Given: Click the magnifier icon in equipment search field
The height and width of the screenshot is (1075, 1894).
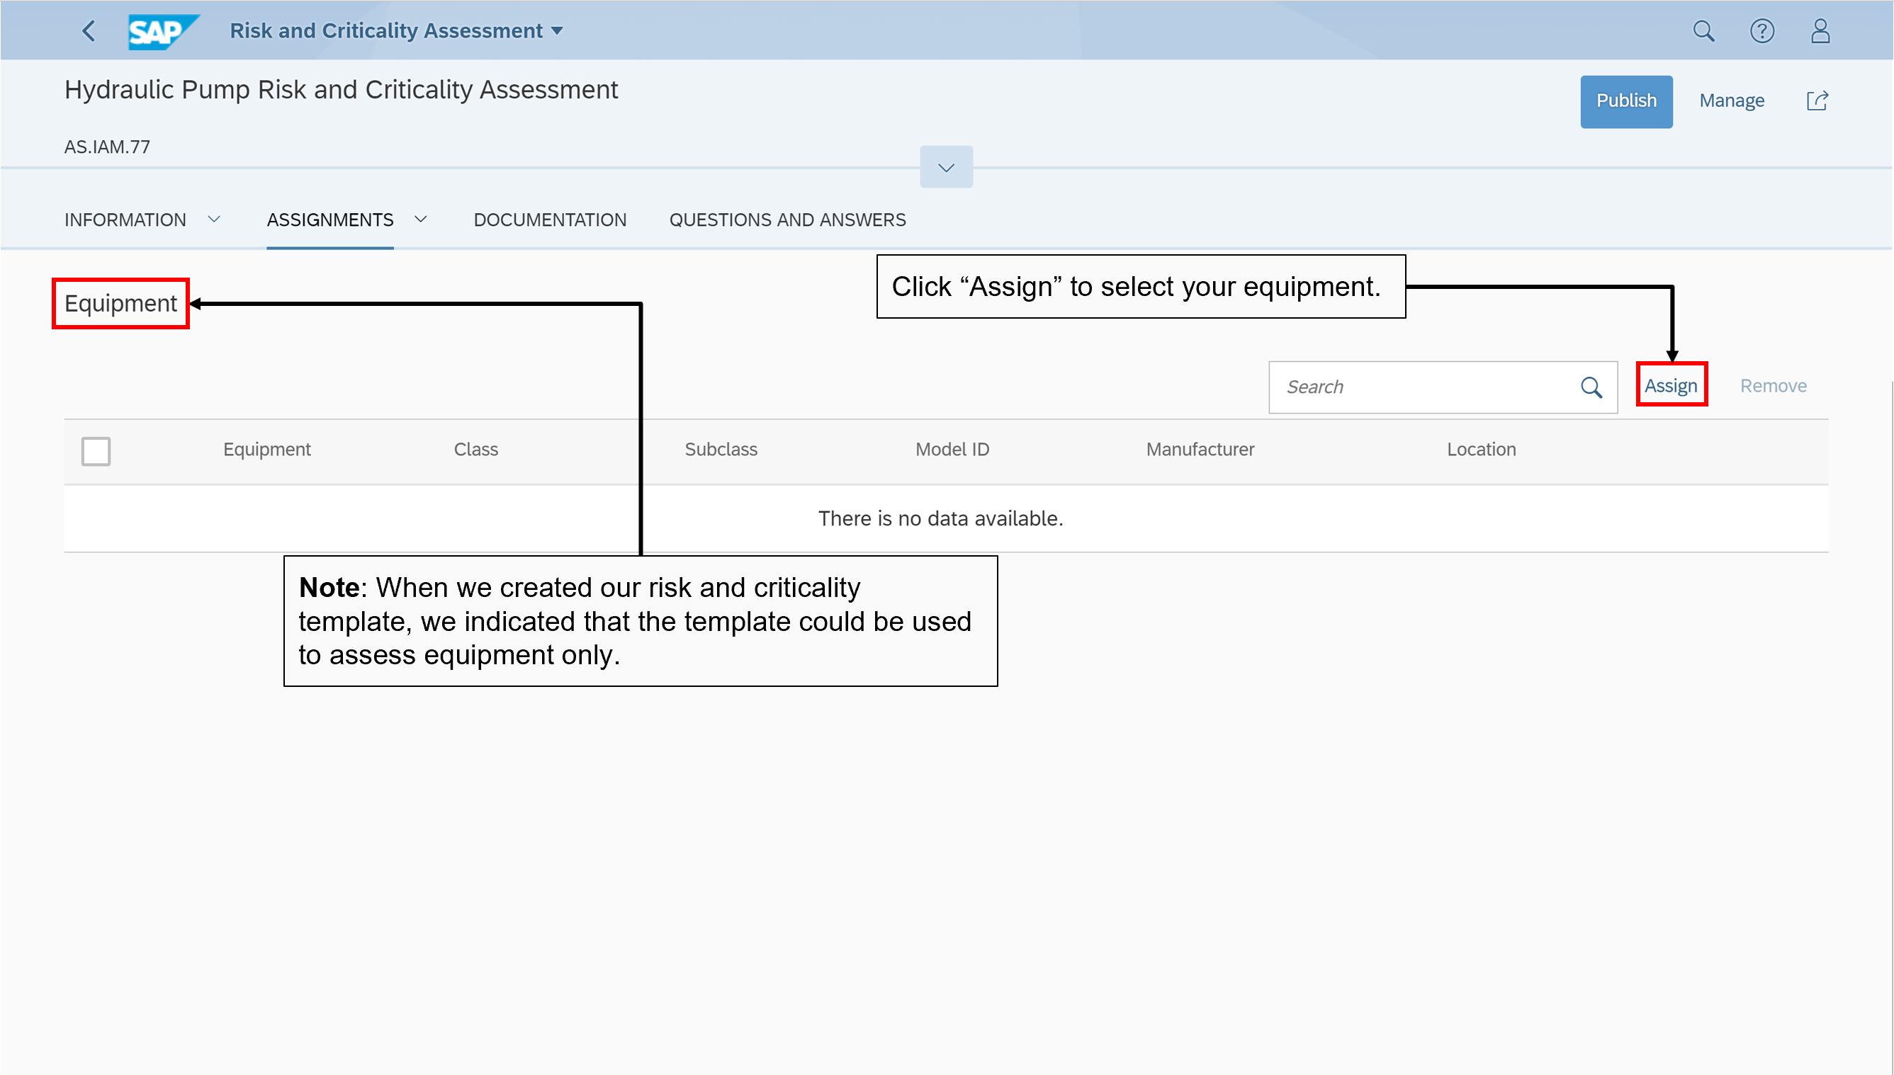Looking at the screenshot, I should 1591,387.
